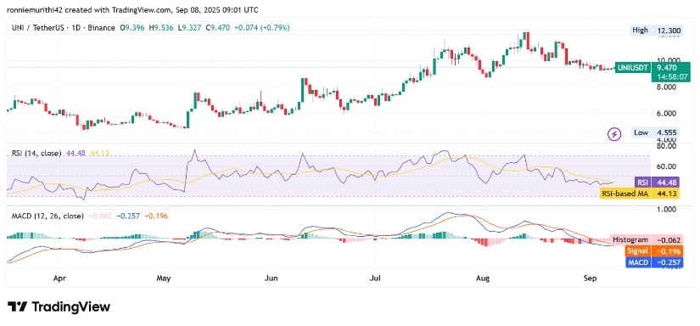Open the MACD (12, 26, close) legend
700x326 pixels.
point(48,216)
